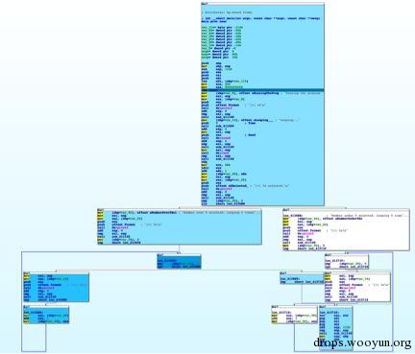The height and width of the screenshot is (354, 415).
Task: Select the small light-blue jmp node on right
Action: 302,278
